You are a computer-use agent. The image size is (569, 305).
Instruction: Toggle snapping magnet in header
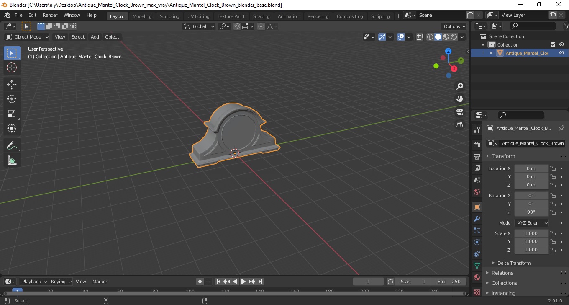tap(237, 26)
